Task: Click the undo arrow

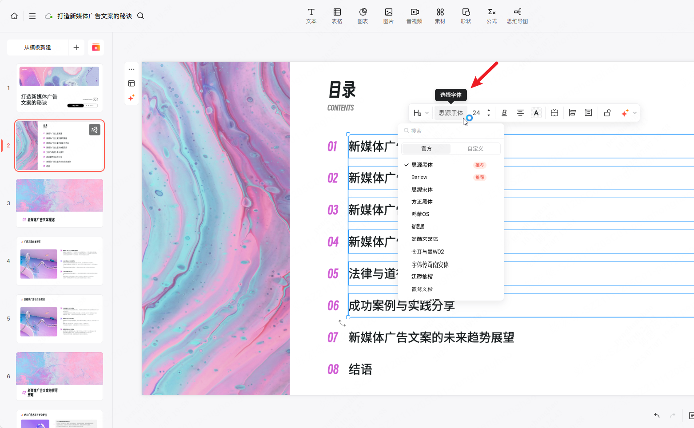Action: (657, 416)
